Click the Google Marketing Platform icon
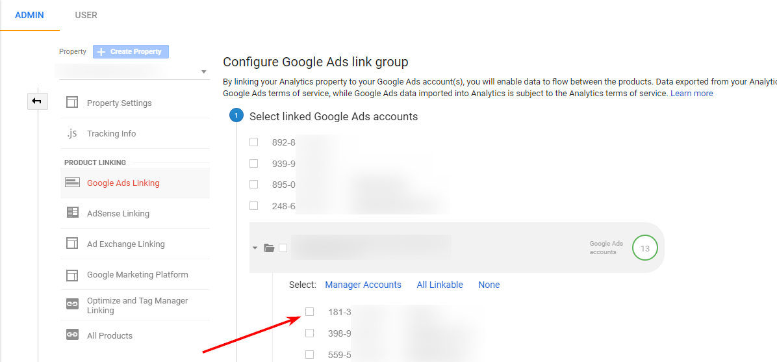The height and width of the screenshot is (362, 777). coord(72,274)
